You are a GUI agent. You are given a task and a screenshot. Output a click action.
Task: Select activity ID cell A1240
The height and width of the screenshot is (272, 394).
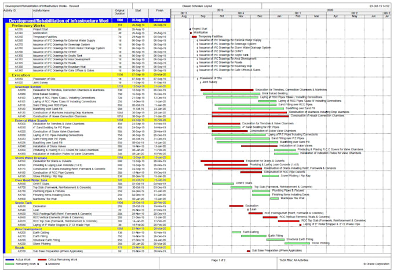tap(19, 33)
